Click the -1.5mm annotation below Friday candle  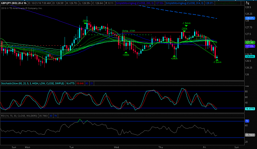[x=217, y=62]
